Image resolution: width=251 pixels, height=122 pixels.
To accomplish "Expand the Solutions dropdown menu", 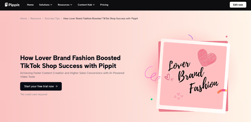I will [46, 5].
